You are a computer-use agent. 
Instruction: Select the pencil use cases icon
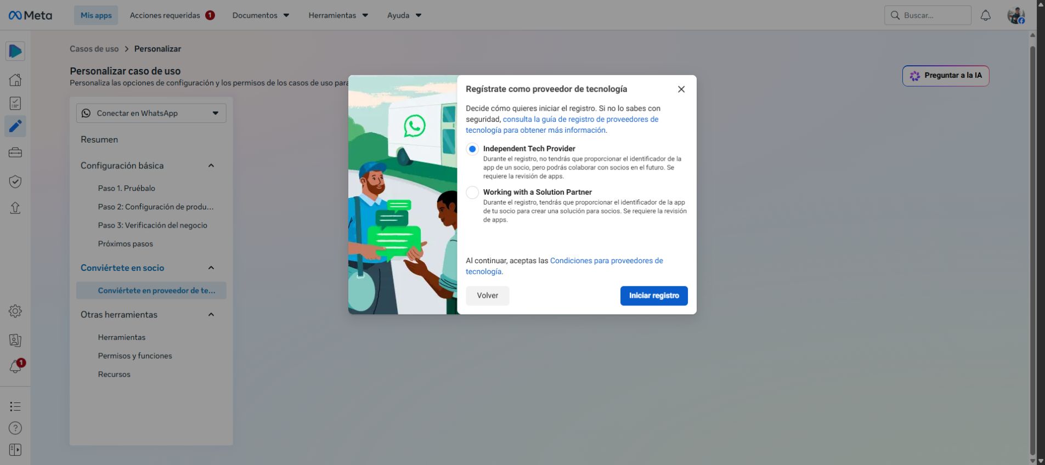pos(15,126)
